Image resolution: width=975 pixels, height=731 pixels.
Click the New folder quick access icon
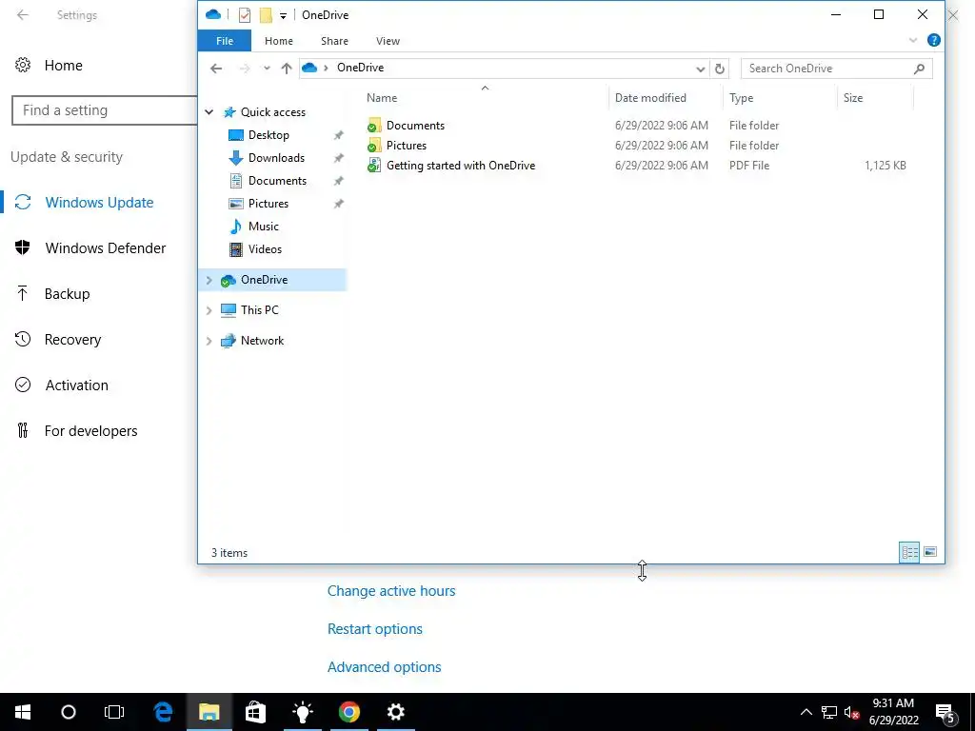[x=266, y=15]
